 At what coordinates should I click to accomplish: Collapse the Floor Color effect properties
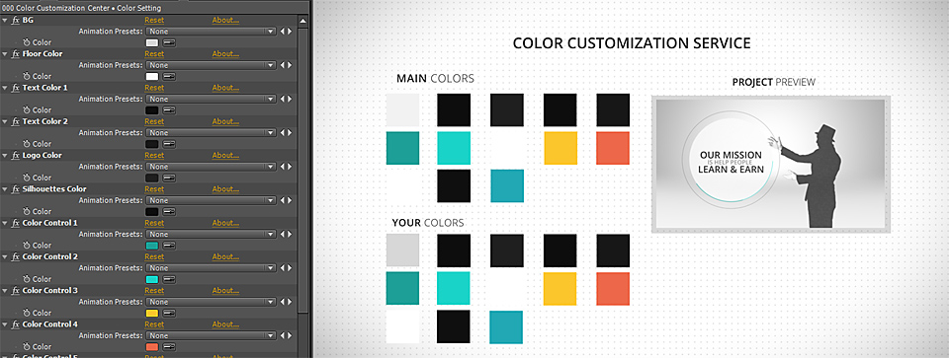pyautogui.click(x=5, y=54)
